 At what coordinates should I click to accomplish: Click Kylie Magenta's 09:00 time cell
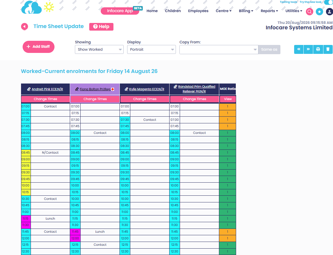tap(125, 159)
